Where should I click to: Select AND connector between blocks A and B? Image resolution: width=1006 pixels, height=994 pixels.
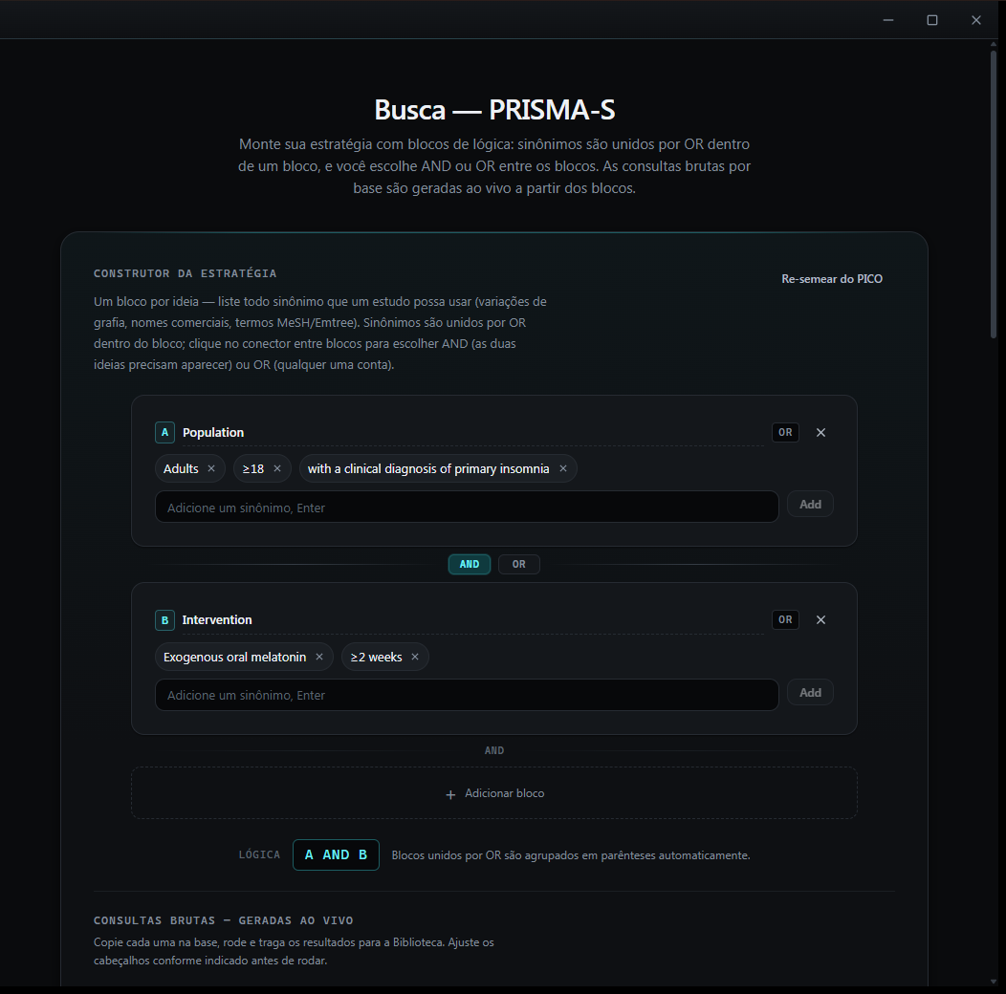[469, 564]
